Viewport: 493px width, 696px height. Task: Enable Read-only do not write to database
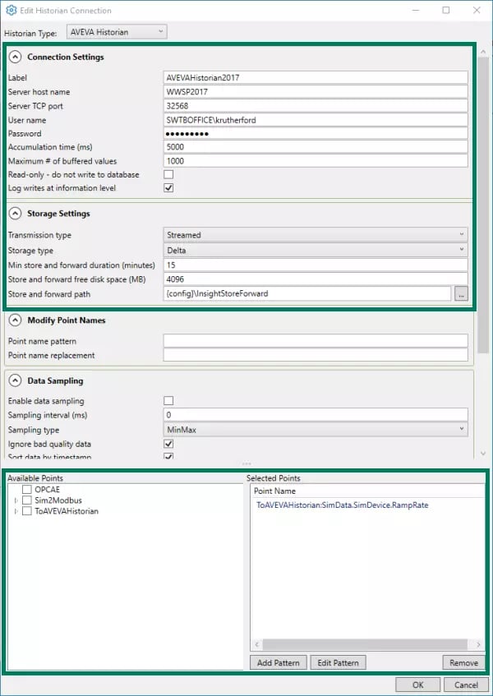[x=168, y=175]
